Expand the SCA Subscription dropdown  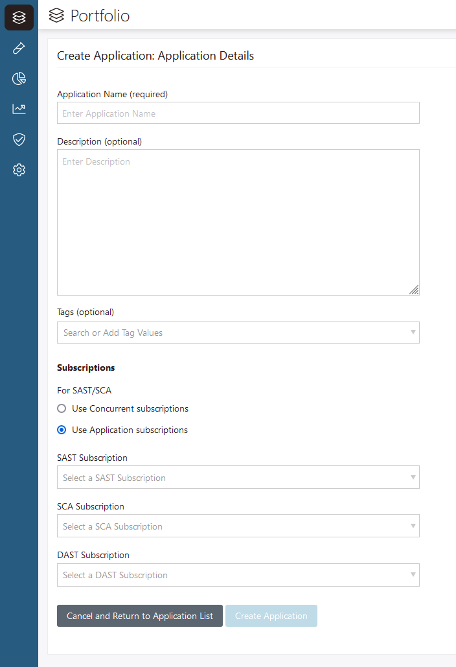pos(238,526)
